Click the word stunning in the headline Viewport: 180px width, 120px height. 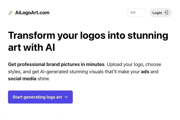(148, 35)
